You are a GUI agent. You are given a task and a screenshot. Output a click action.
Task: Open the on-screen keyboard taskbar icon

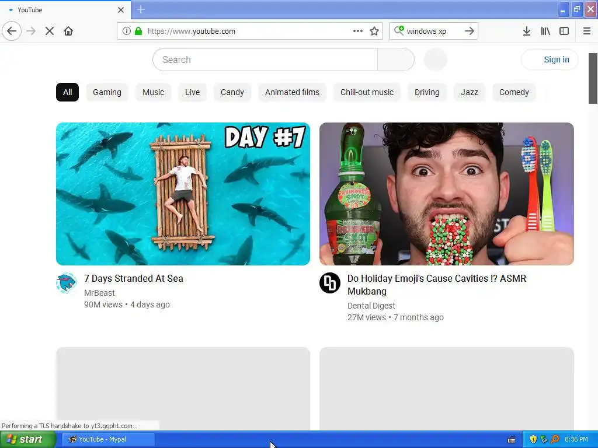(x=512, y=440)
